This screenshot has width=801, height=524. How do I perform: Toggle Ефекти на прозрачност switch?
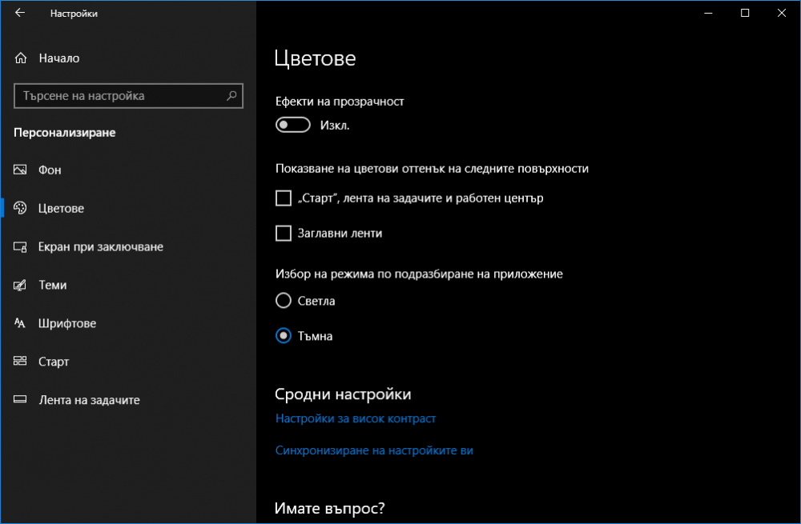(x=292, y=125)
